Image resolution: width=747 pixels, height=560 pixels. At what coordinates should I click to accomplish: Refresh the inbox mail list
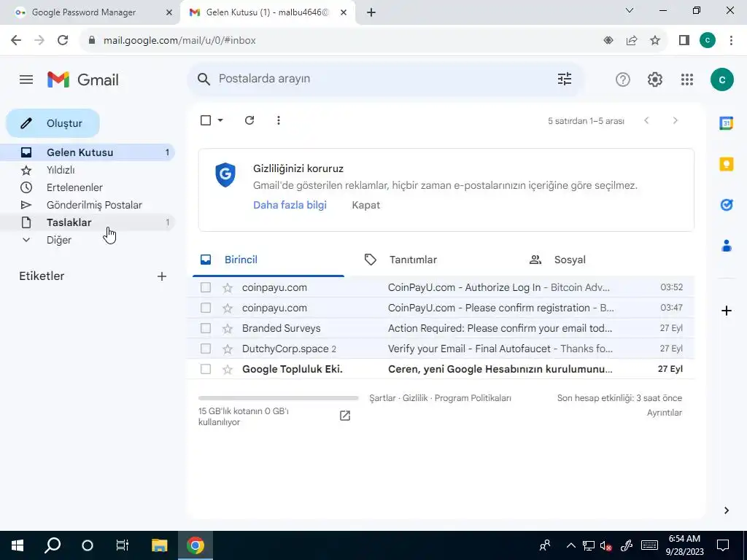click(x=249, y=120)
